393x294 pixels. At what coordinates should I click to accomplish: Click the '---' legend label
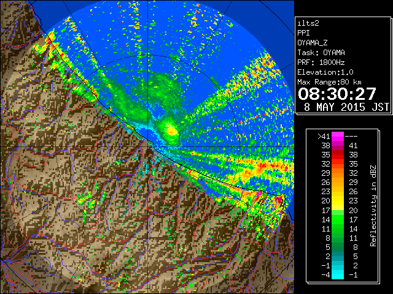pyautogui.click(x=351, y=137)
